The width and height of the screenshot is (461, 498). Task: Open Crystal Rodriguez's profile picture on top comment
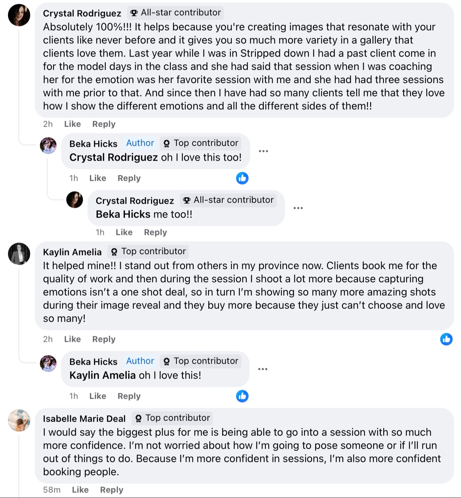[19, 15]
